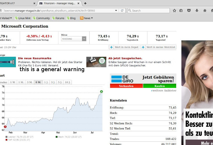
Task: Click the red T low marker on chart
Action: point(5,127)
